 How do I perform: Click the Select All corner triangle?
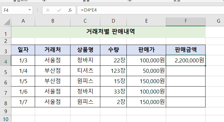[7, 22]
